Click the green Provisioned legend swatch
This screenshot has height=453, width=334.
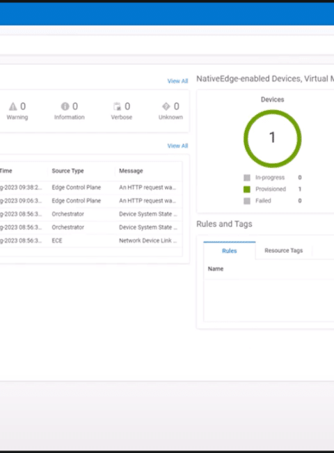(247, 190)
